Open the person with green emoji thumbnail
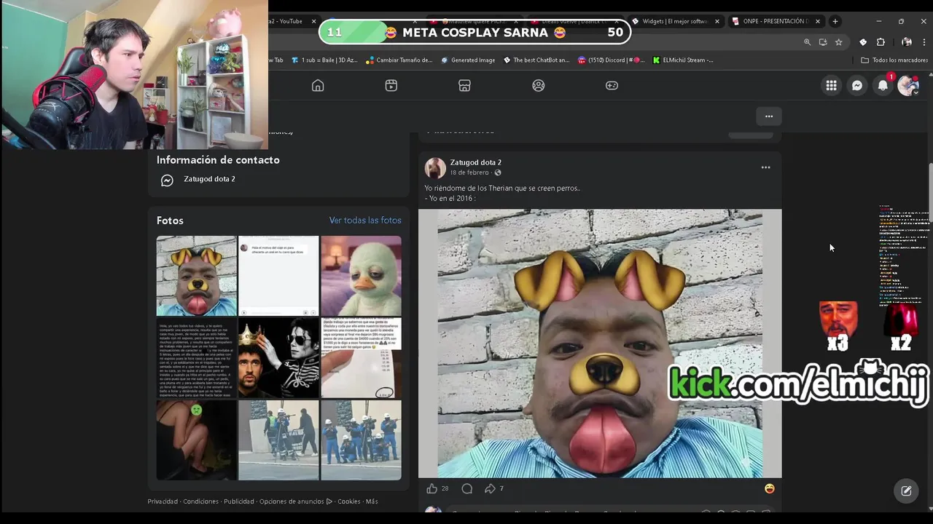Viewport: 933px width, 524px height. [x=196, y=440]
